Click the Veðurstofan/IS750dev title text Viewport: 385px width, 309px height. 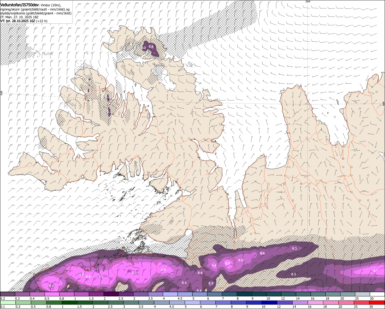(x=20, y=4)
